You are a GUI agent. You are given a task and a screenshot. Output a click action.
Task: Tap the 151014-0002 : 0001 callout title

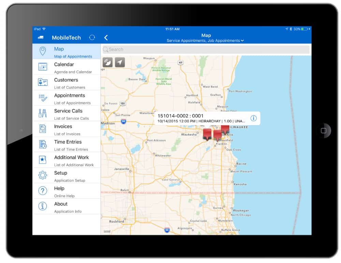click(x=180, y=116)
